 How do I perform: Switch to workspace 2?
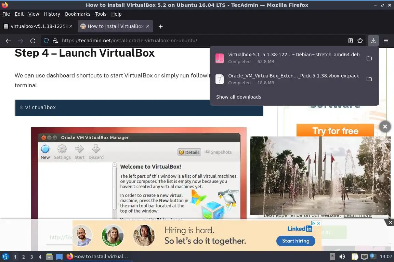coord(23,257)
